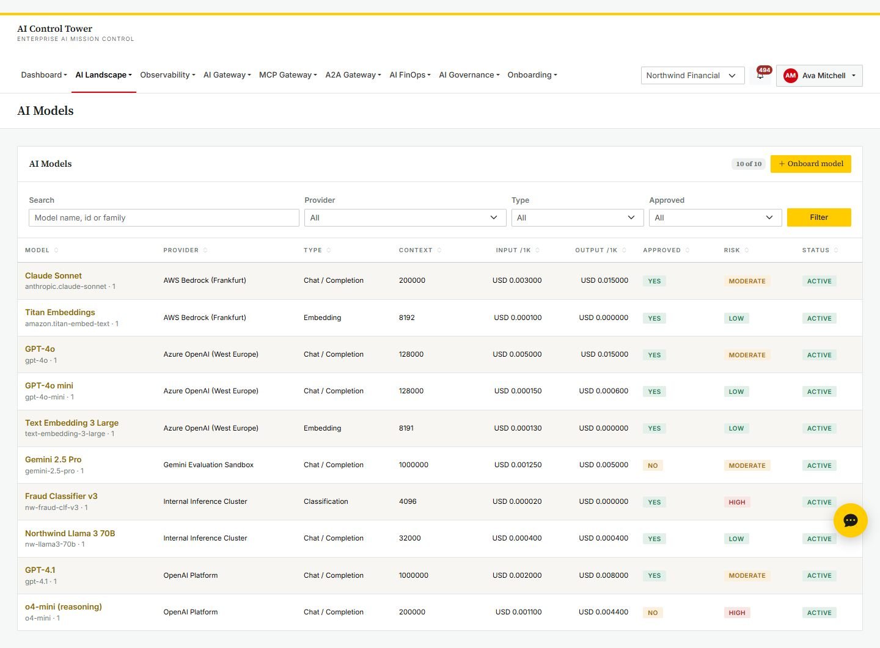
Task: Open the AI Gateway menu
Action: point(227,75)
